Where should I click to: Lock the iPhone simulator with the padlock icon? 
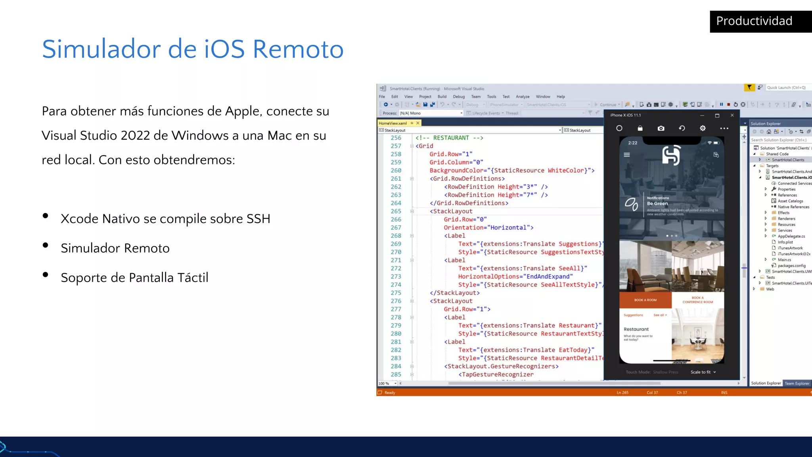pos(640,128)
